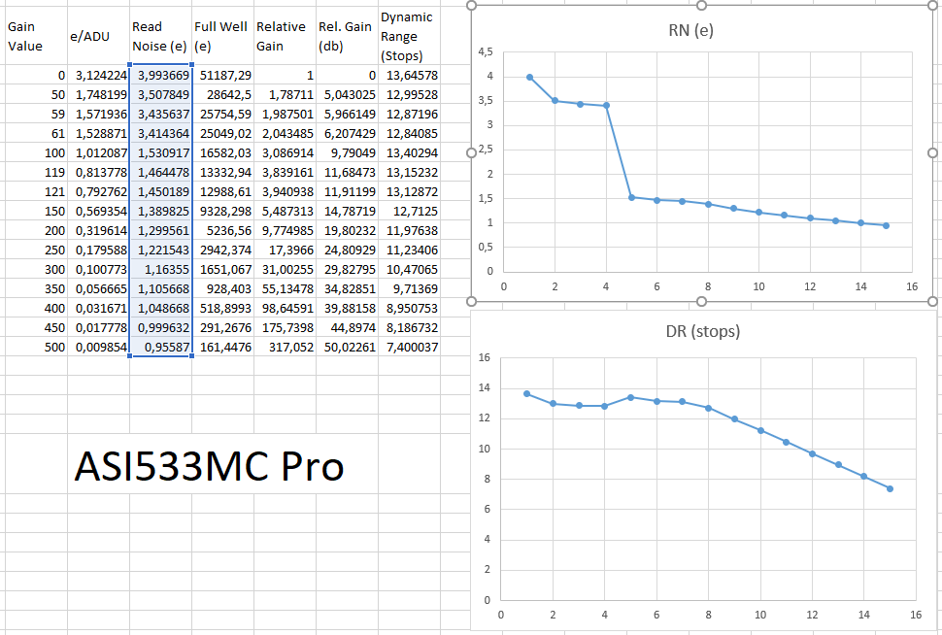Viewport: 942px width, 635px height.
Task: Click the top-right resize handle of RN chart
Action: point(932,6)
